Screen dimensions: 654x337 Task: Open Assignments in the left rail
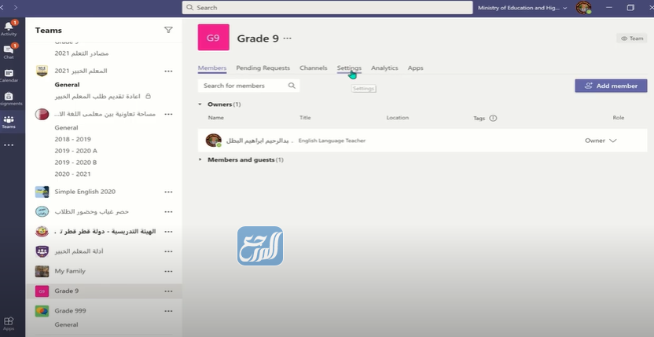point(9,98)
